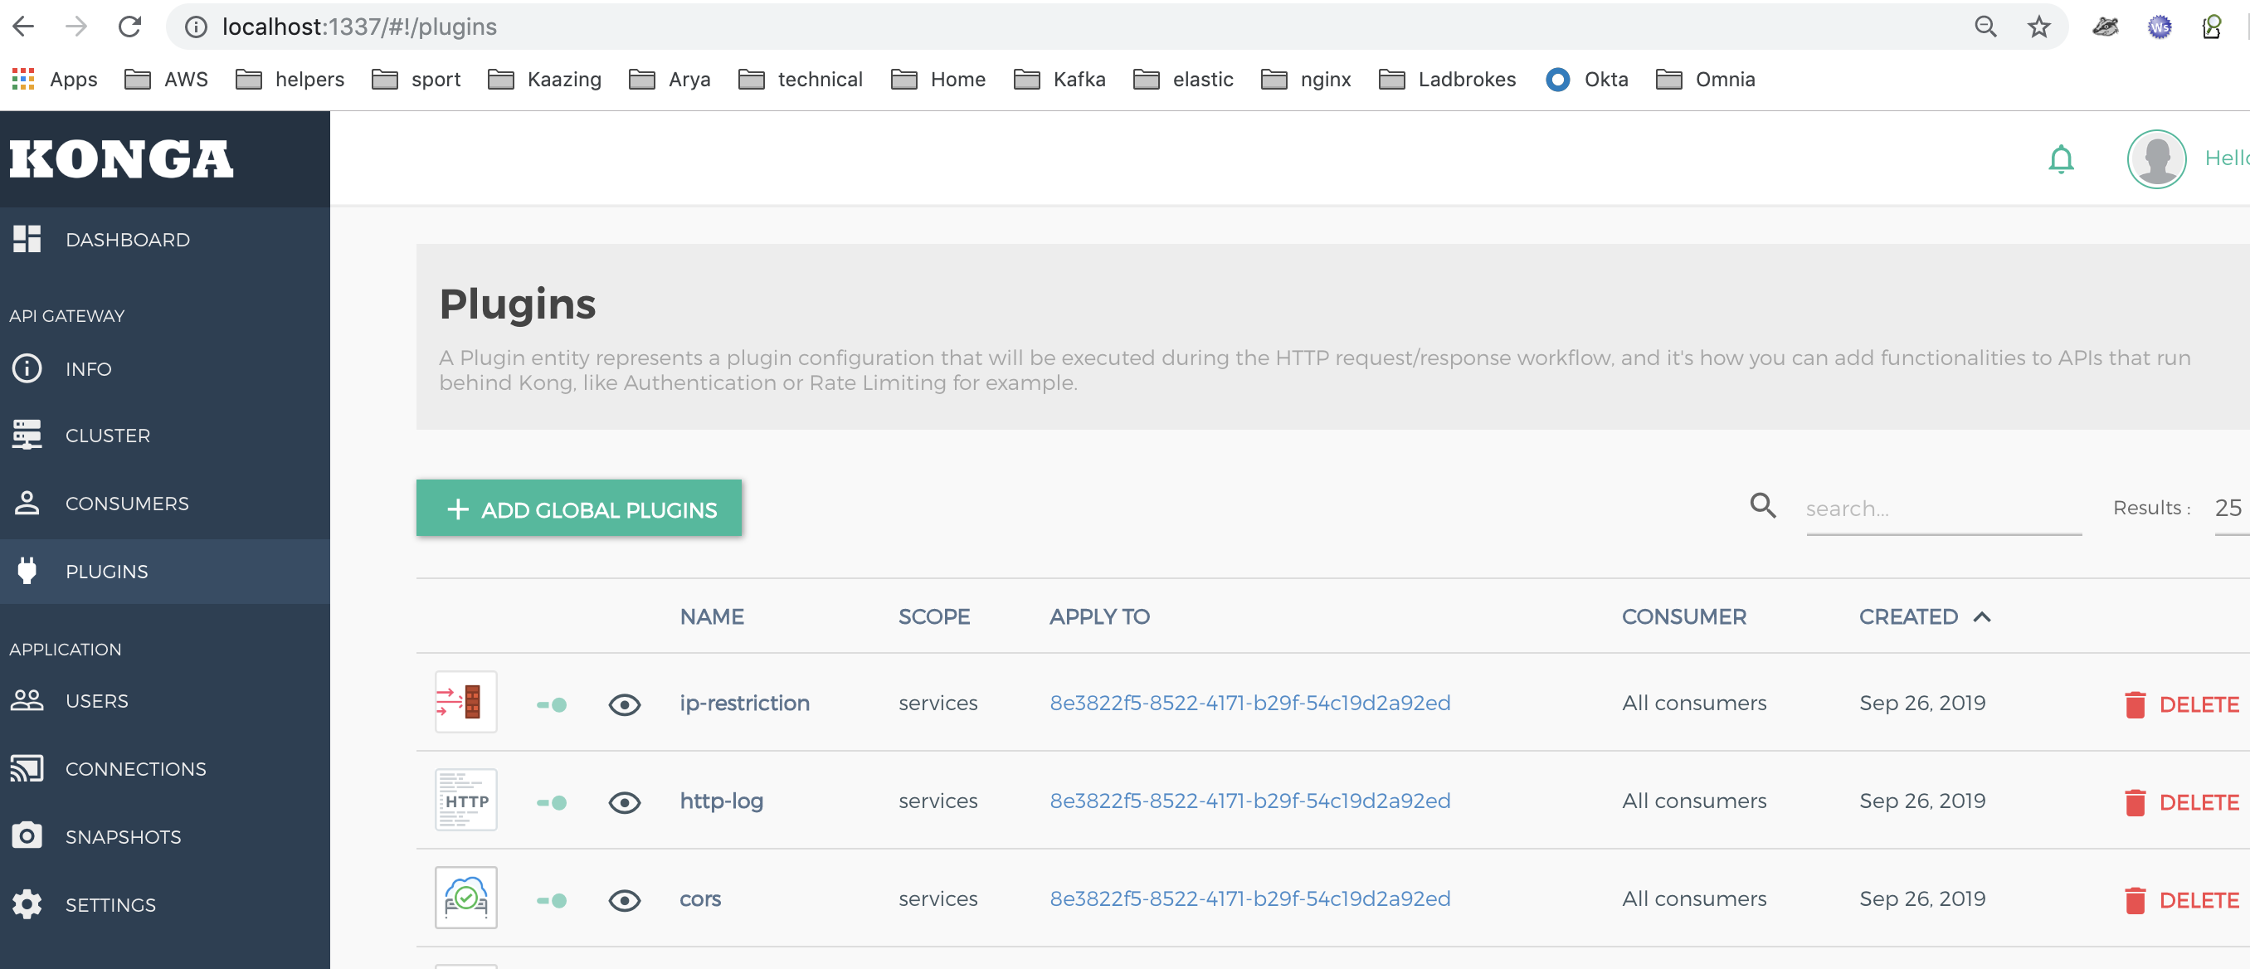Screen dimensions: 2250x969
Task: Open the AWS bookmarks folder
Action: (166, 80)
